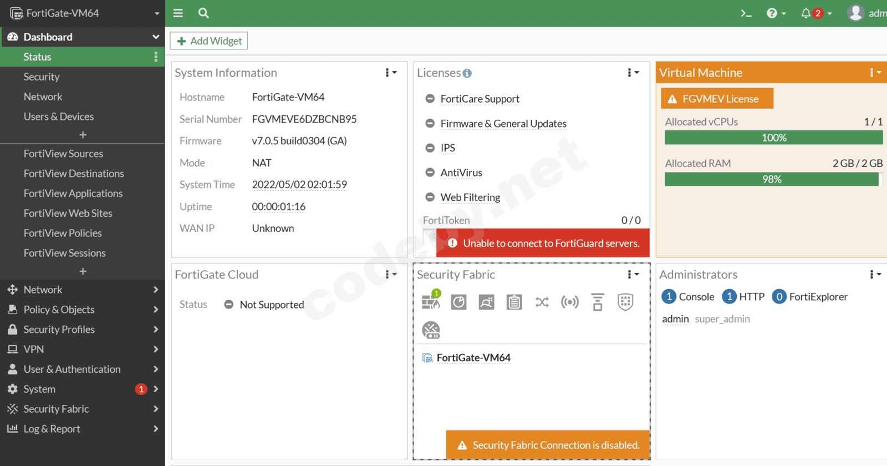Click the Allocated vCPUs 100% bar
The width and height of the screenshot is (887, 466).
774,138
